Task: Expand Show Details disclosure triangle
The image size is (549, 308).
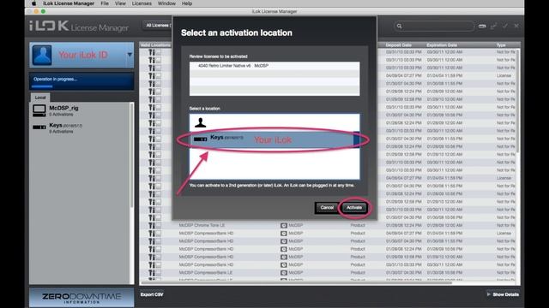Action: 488,294
